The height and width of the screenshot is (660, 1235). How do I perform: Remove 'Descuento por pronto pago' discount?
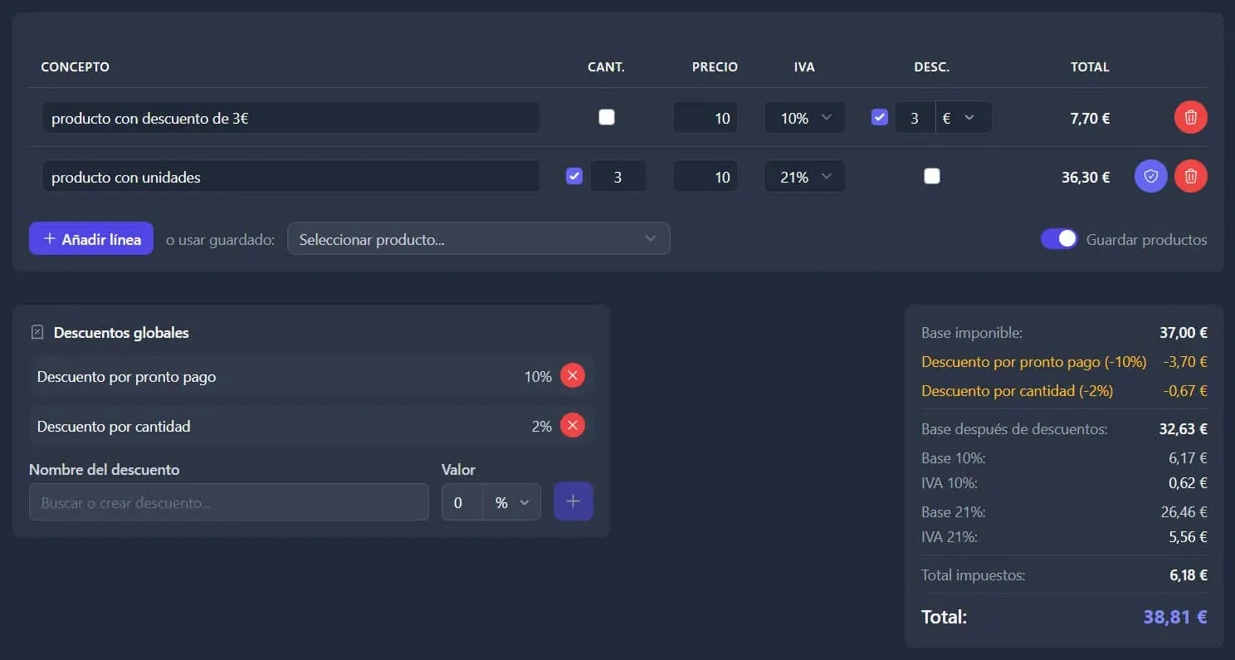pyautogui.click(x=572, y=376)
